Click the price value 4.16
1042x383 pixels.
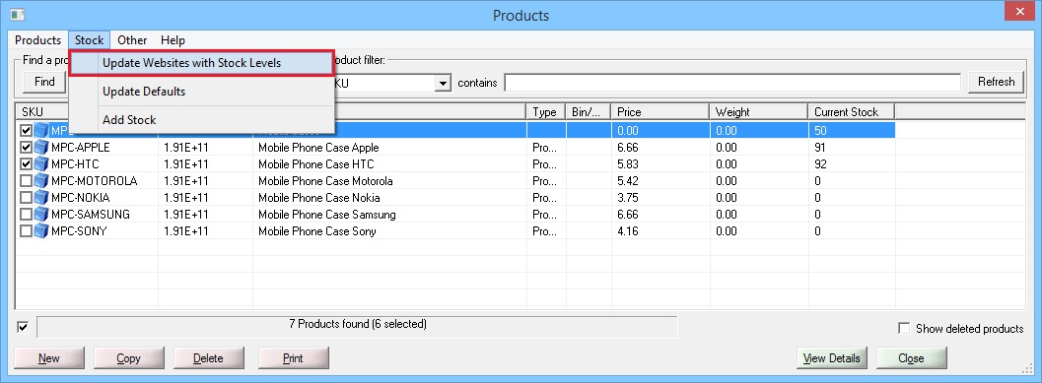[627, 231]
